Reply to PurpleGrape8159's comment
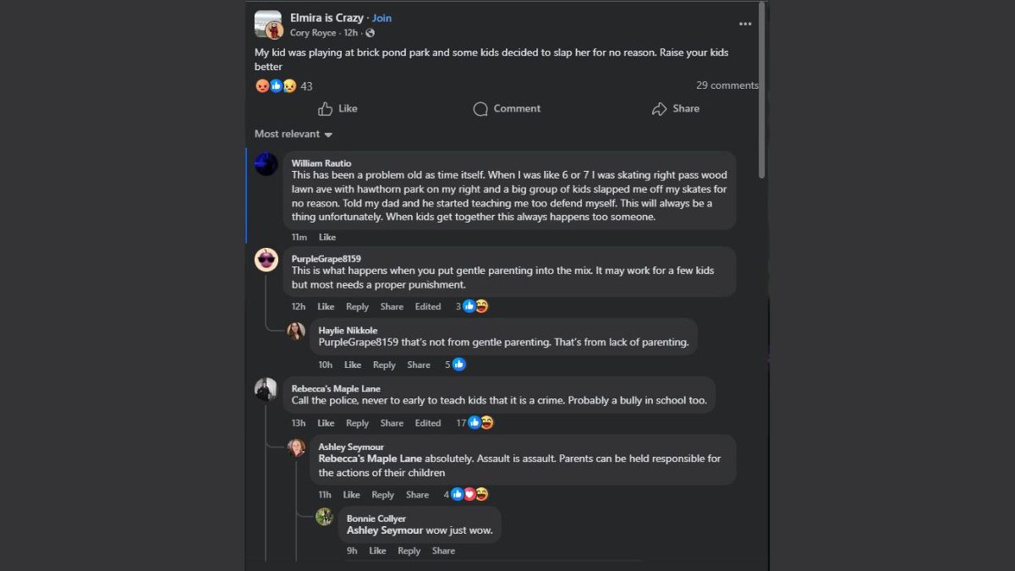This screenshot has width=1015, height=571. pyautogui.click(x=357, y=307)
